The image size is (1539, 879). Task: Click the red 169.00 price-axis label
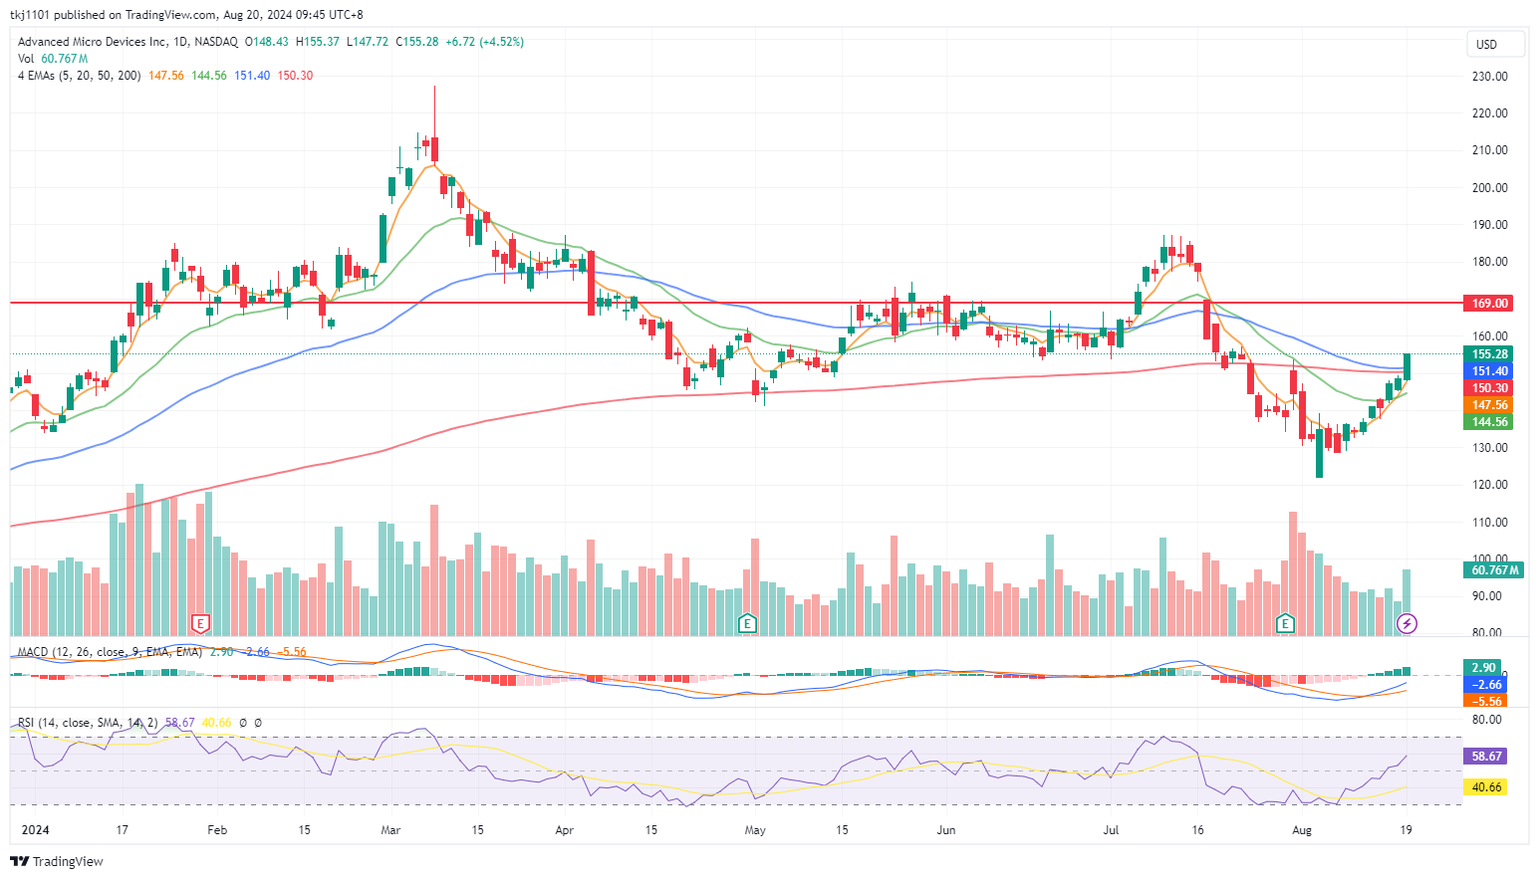click(1490, 303)
